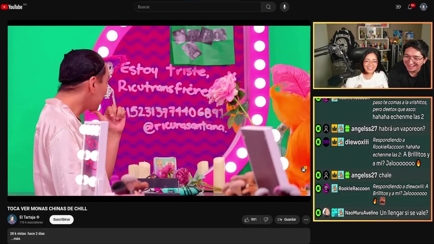Click the Kick icon next to RookieRaccoon's reply
Image resolution: width=434 pixels, height=244 pixels.
tap(318, 188)
